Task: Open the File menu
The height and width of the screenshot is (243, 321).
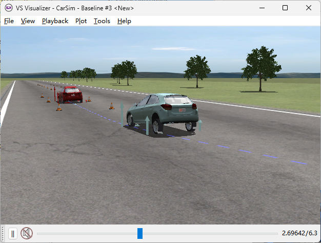Action: coord(9,21)
